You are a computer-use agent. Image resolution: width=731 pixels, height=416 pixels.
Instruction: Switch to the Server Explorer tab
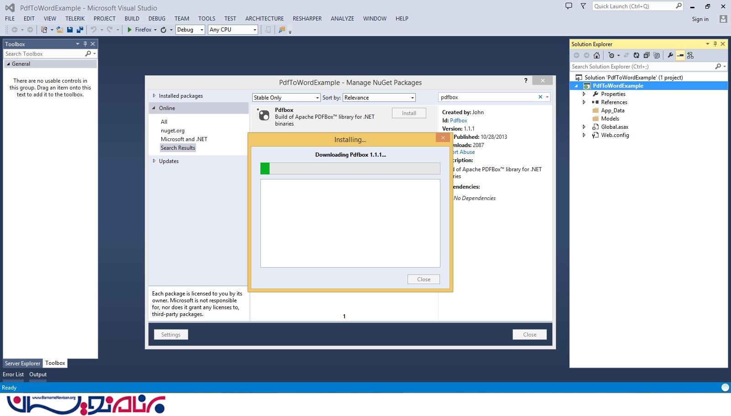[22, 363]
